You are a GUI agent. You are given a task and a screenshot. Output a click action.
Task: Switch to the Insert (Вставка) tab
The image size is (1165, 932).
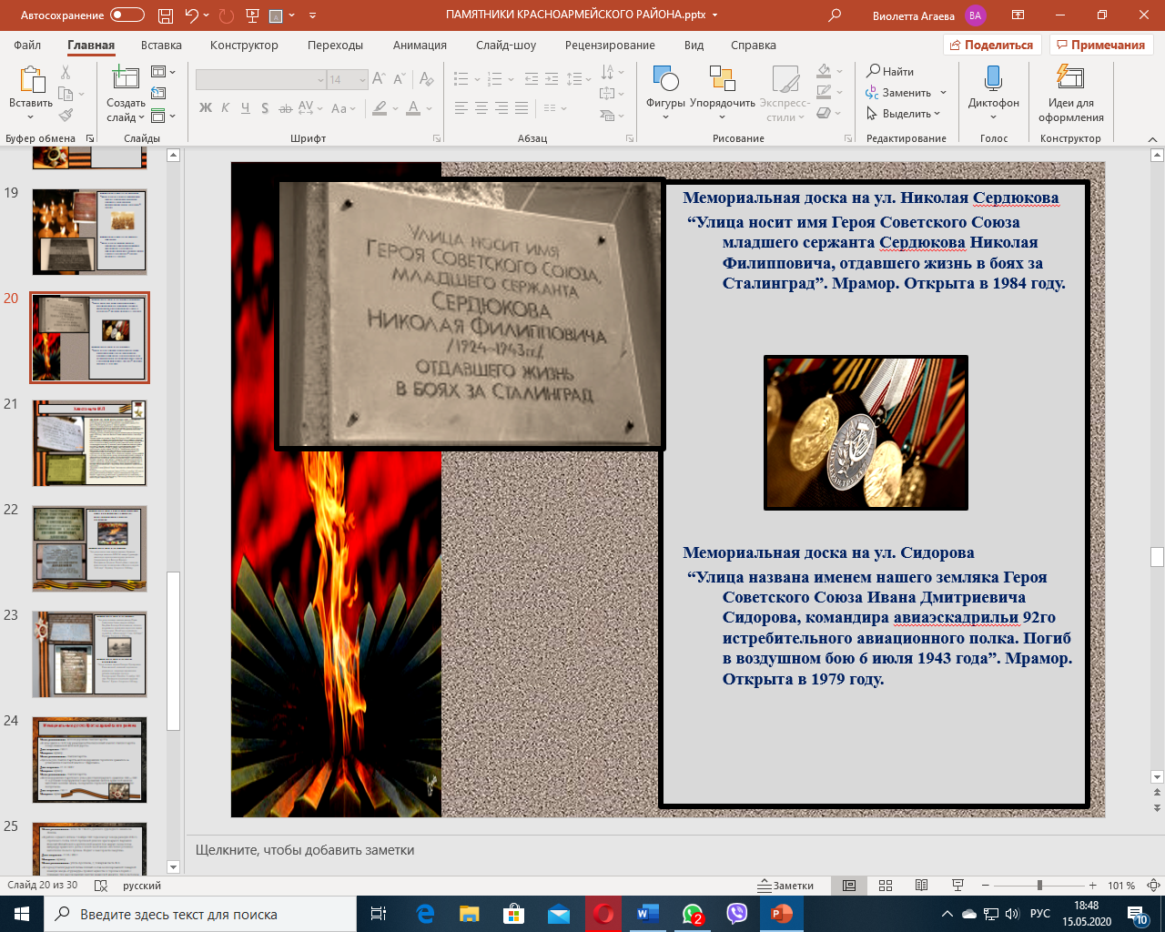click(161, 45)
